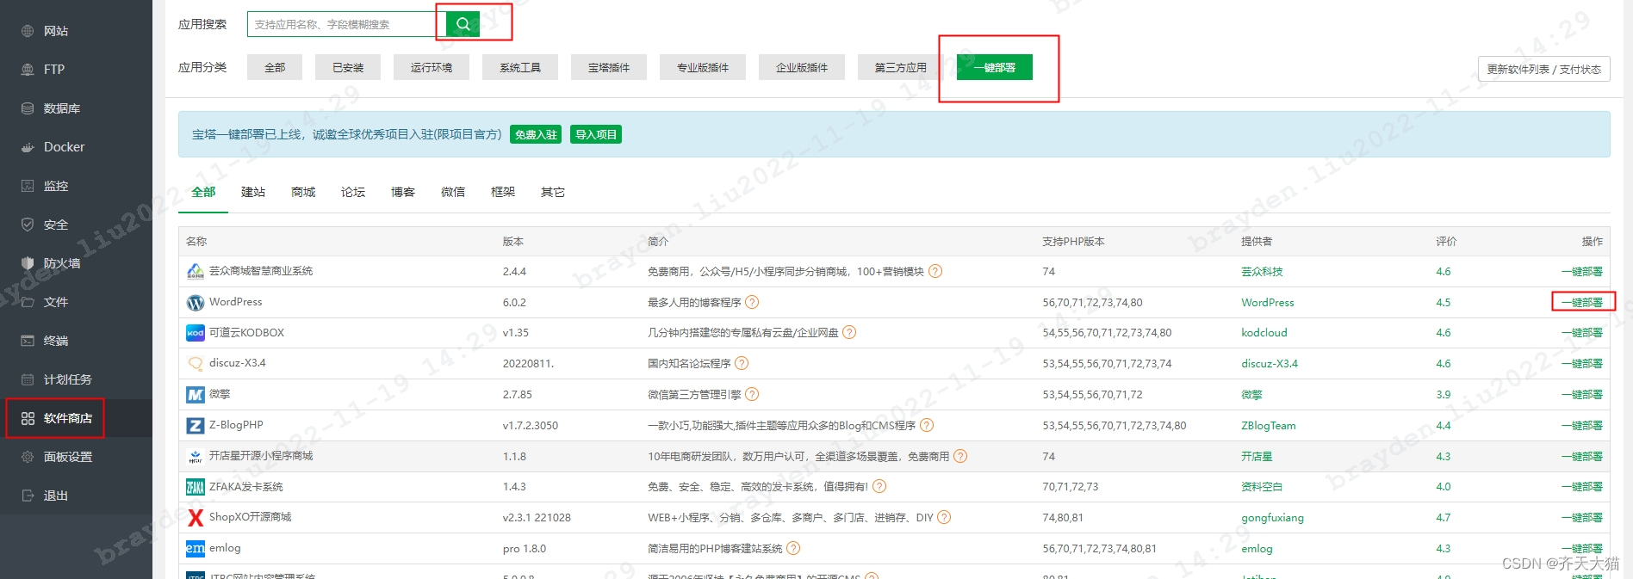Click the 免费入驻 button
Screen dimensions: 1633x579
click(x=536, y=134)
